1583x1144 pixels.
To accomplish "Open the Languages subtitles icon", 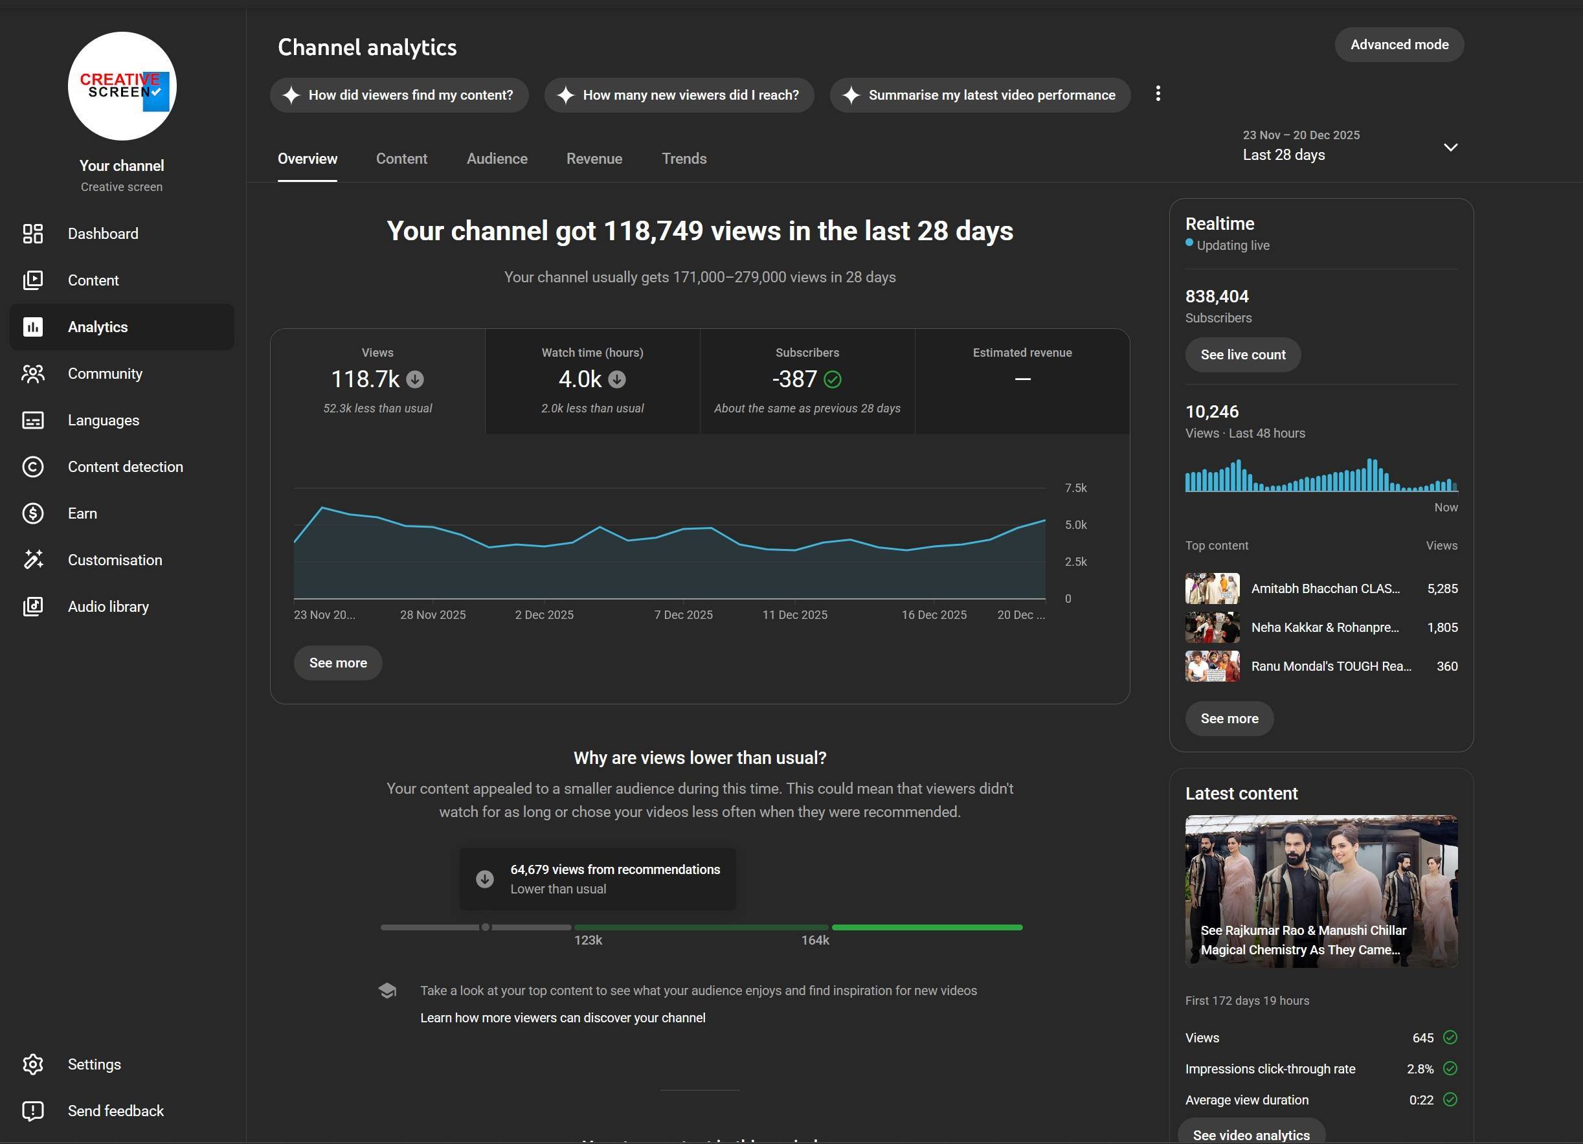I will tap(33, 420).
